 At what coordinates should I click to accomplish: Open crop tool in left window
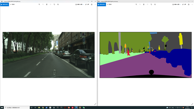[x=58, y=5]
